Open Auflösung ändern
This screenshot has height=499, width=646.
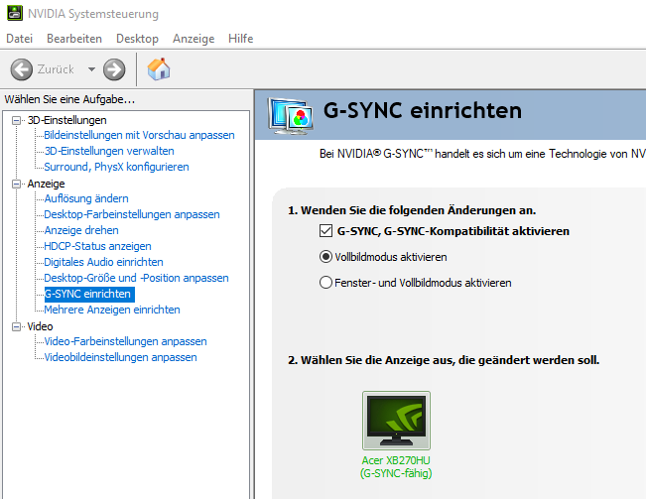click(86, 198)
